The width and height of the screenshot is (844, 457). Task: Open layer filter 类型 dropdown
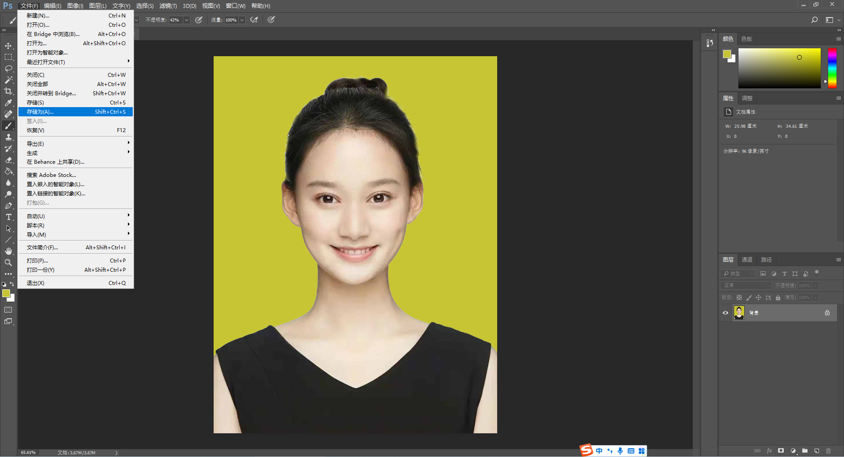(738, 273)
